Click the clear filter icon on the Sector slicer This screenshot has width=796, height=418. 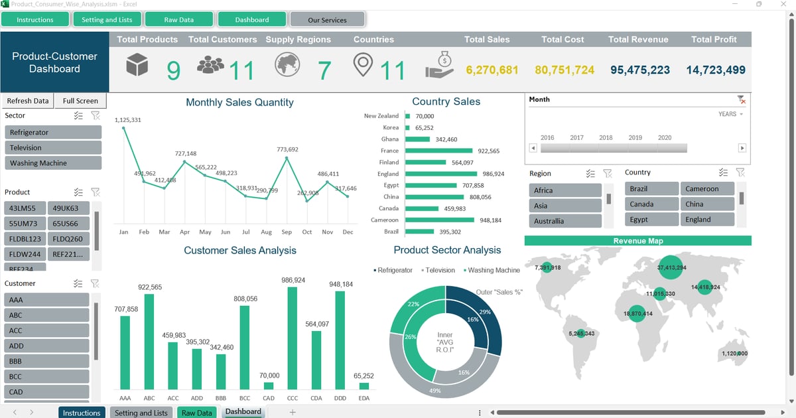pyautogui.click(x=95, y=115)
